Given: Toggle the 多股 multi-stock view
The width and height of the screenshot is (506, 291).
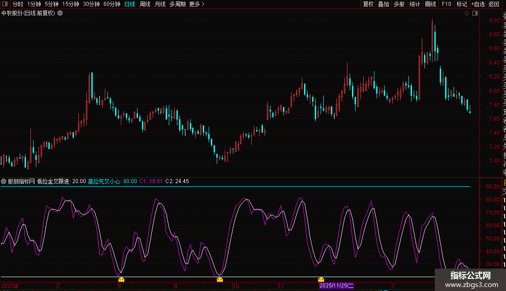Looking at the screenshot, I should (399, 4).
